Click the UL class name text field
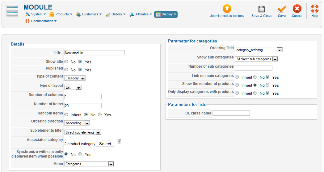 coord(231,113)
